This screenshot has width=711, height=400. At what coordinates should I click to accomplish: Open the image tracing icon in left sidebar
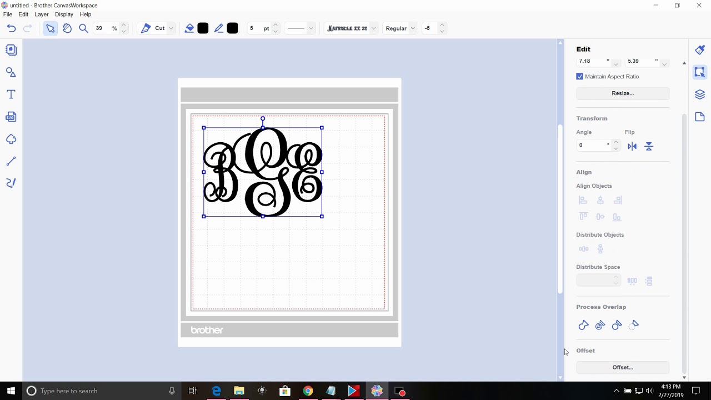11,139
